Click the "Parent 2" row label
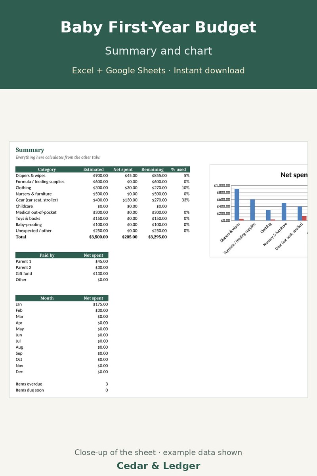This screenshot has height=476, width=317. pyautogui.click(x=23, y=267)
